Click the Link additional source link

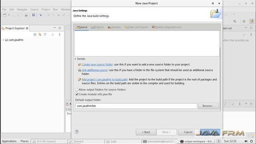tap(94, 70)
